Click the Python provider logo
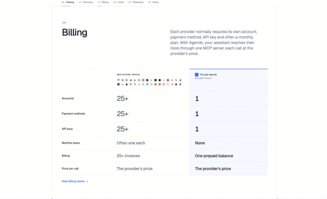Image resolution: width=327 pixels, height=199 pixels. click(118, 80)
